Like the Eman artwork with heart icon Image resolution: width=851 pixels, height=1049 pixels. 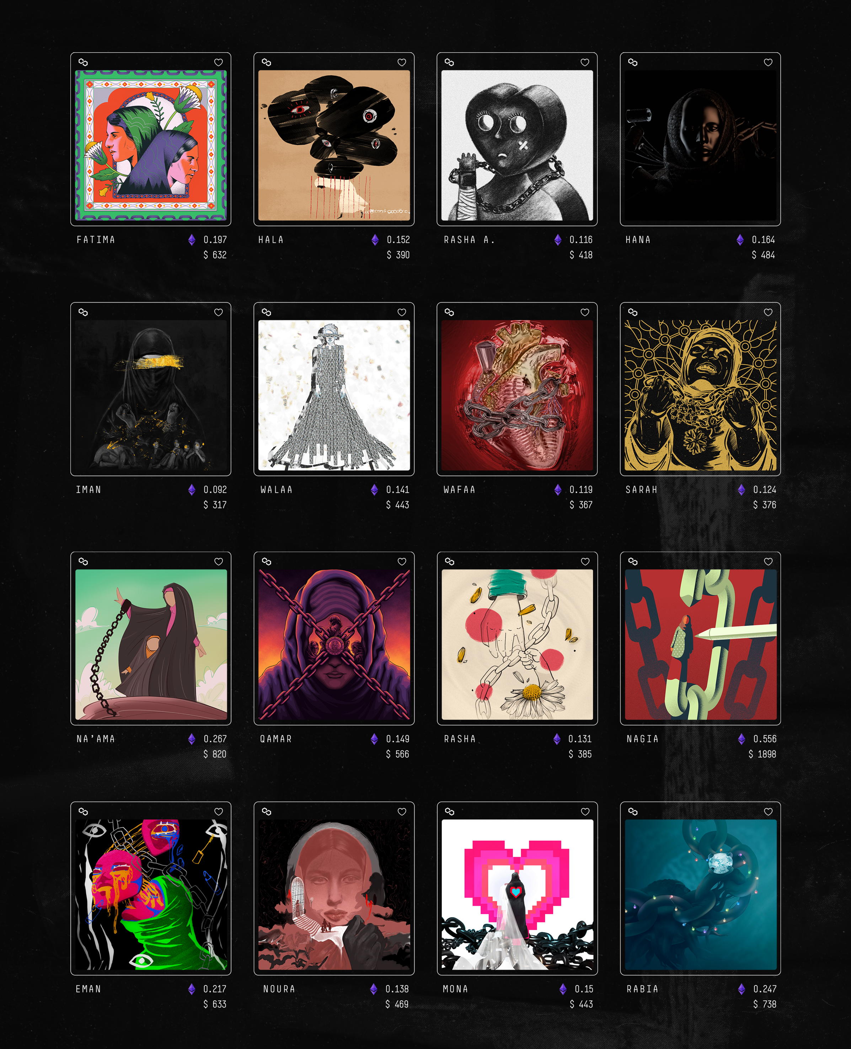click(219, 811)
